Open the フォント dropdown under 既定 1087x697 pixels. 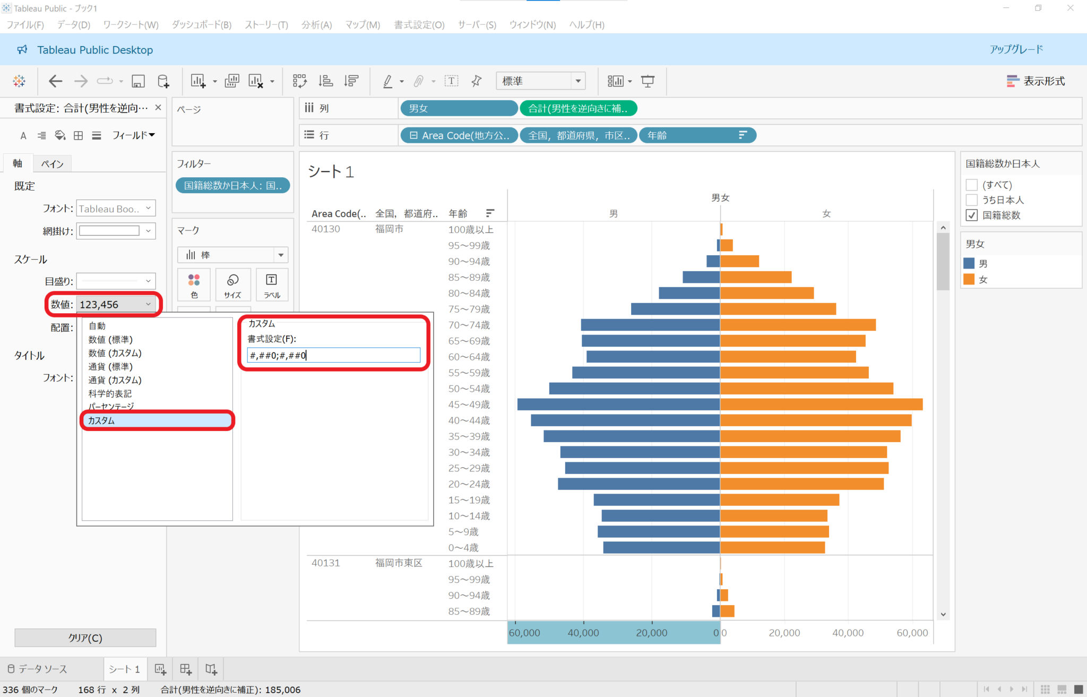click(116, 209)
